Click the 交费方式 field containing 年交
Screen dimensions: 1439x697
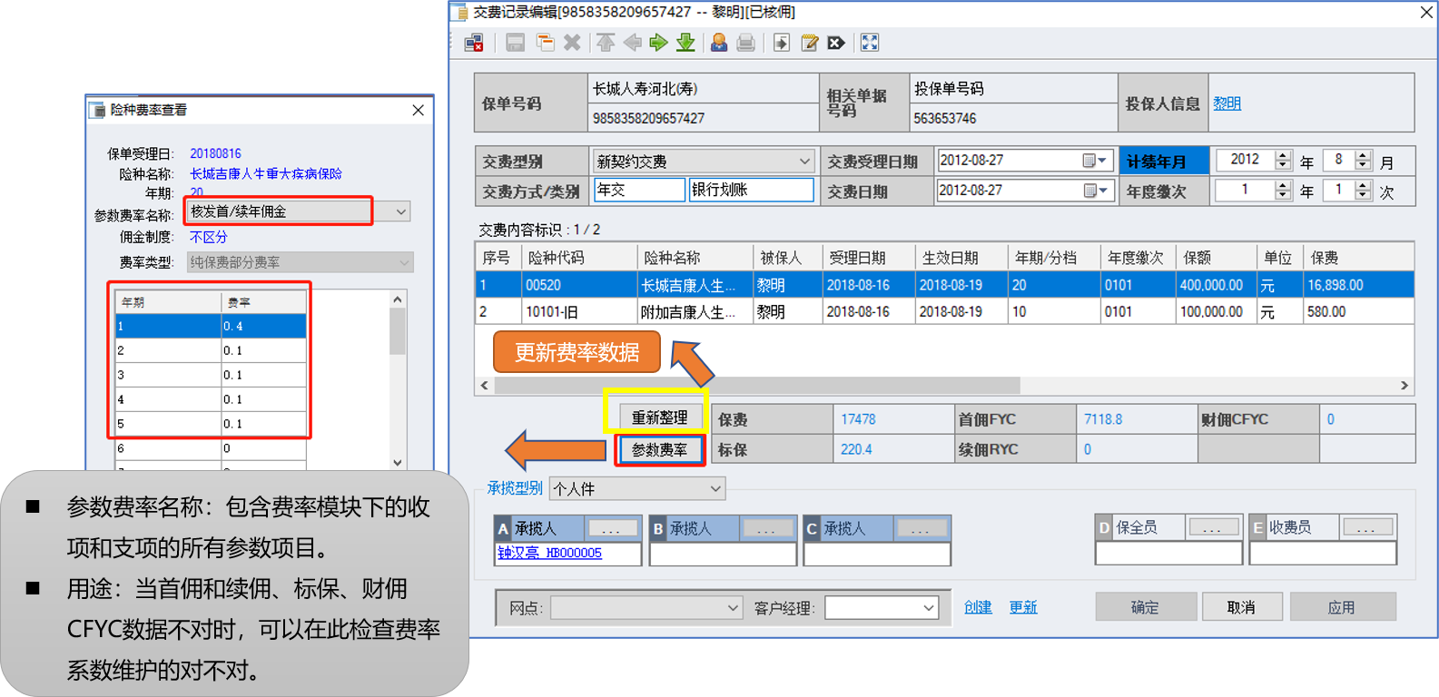(x=638, y=190)
